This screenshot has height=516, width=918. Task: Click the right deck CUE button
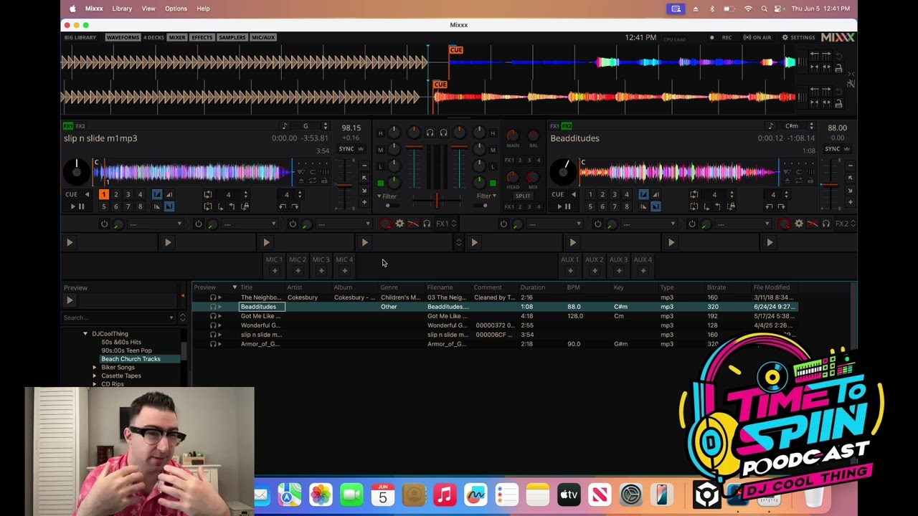pos(557,194)
